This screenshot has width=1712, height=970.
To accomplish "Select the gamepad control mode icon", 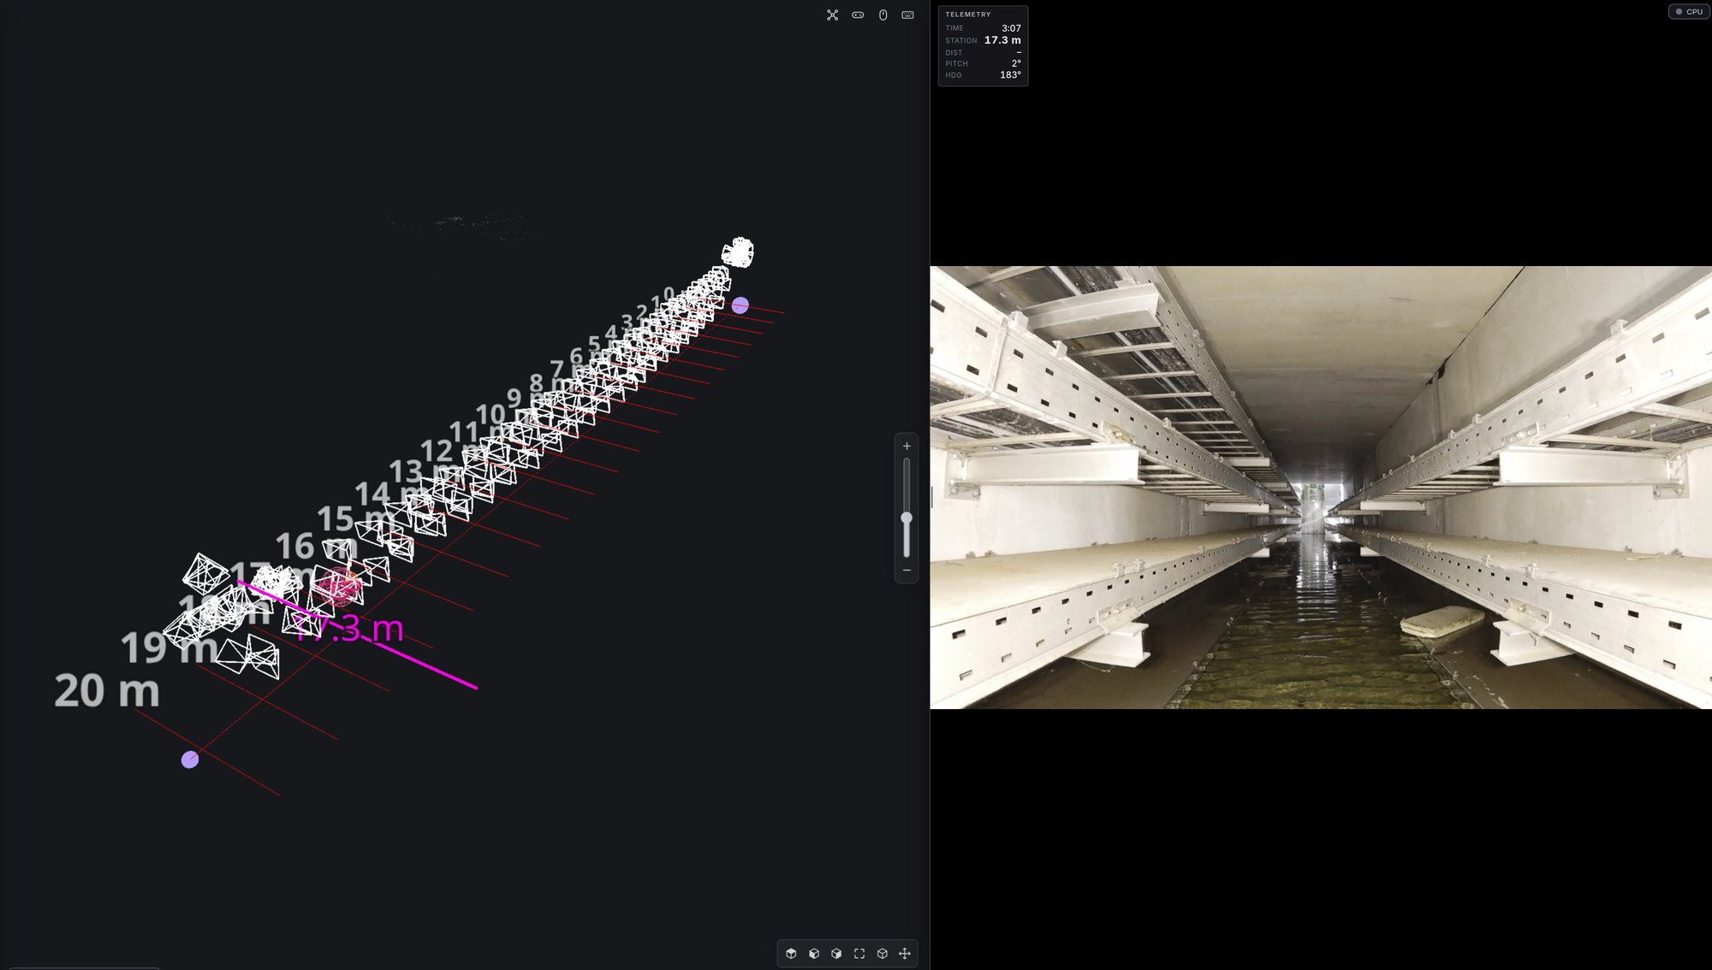I will click(858, 15).
